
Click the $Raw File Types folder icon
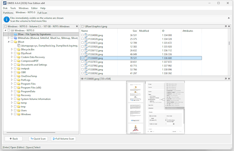[x=16, y=34]
